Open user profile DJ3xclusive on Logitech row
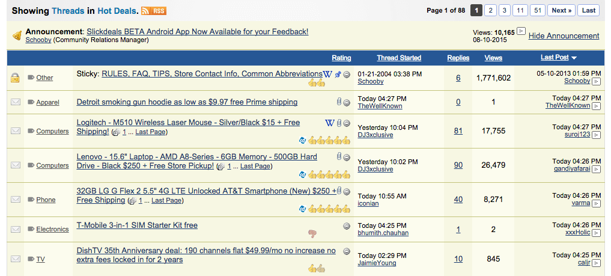 375,135
